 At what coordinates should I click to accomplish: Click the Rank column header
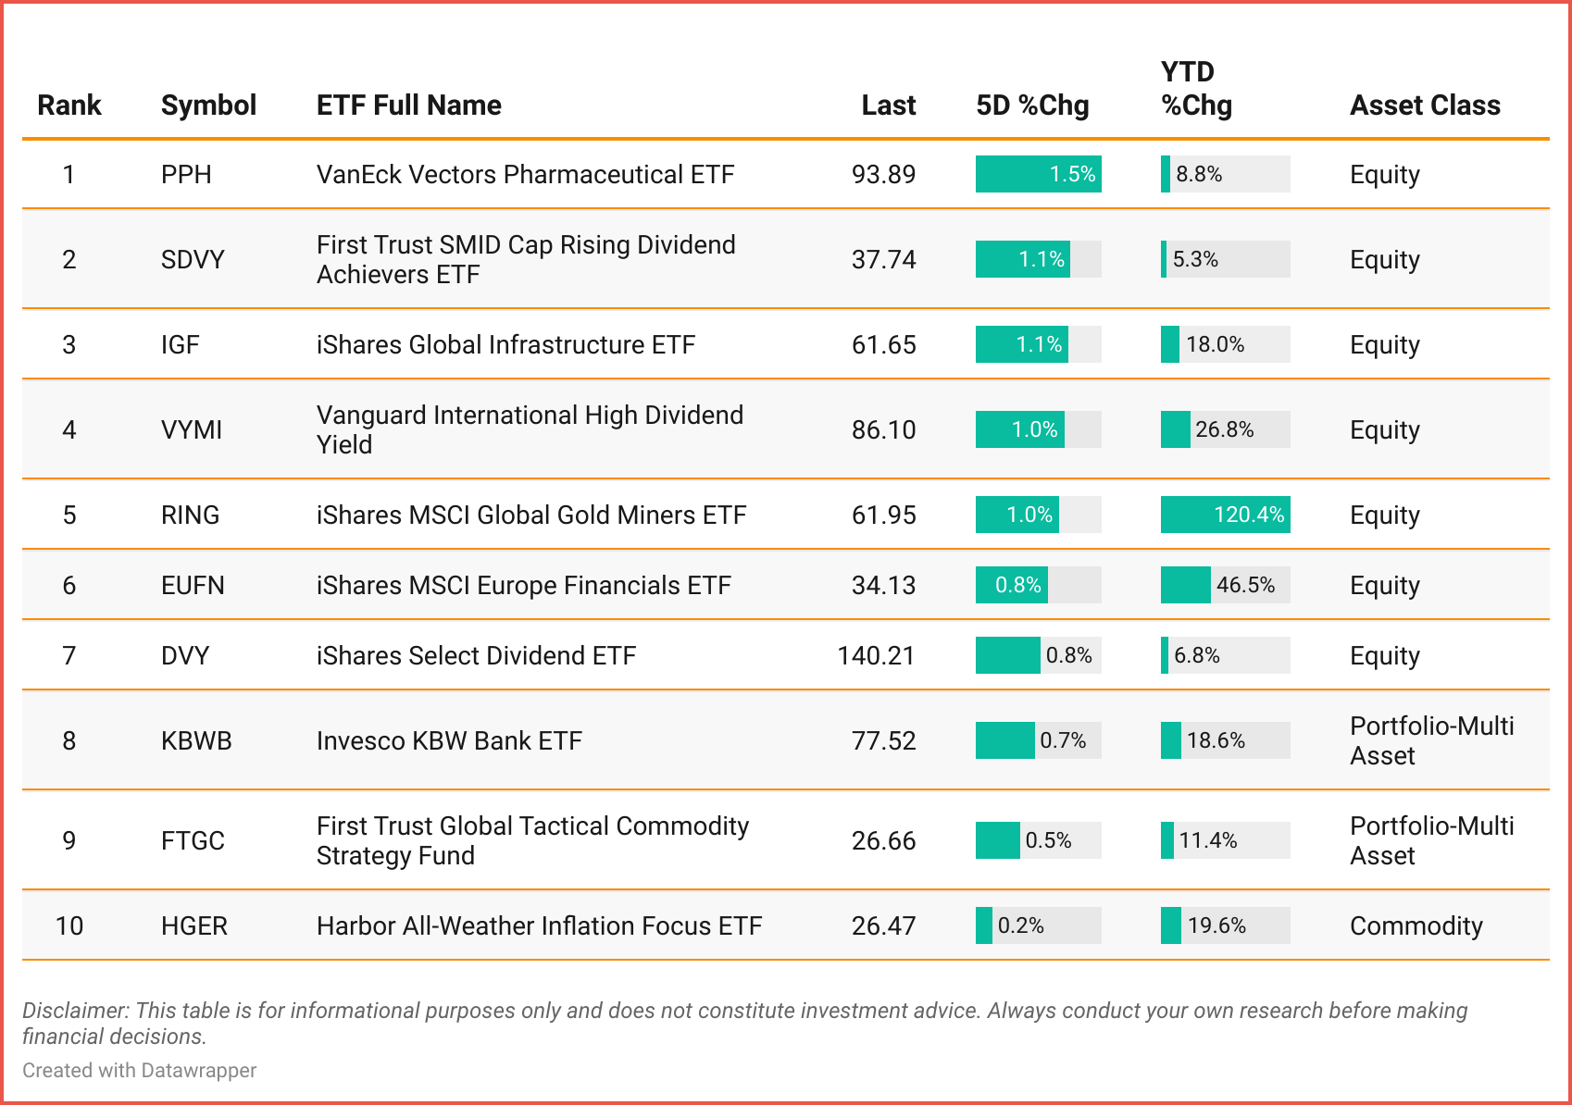69,106
